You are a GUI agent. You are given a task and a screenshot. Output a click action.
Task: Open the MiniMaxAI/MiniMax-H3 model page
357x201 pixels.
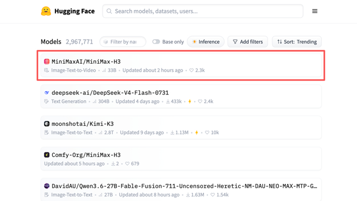[86, 62]
